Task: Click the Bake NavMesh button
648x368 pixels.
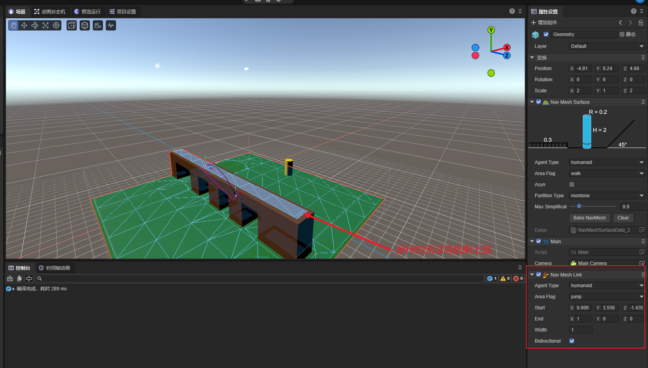Action: (589, 218)
